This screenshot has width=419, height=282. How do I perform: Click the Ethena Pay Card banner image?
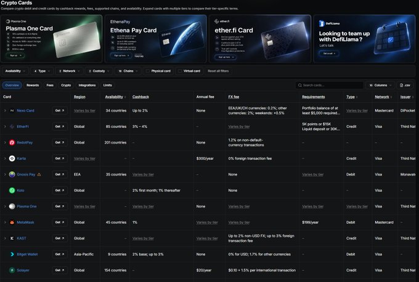coord(156,39)
